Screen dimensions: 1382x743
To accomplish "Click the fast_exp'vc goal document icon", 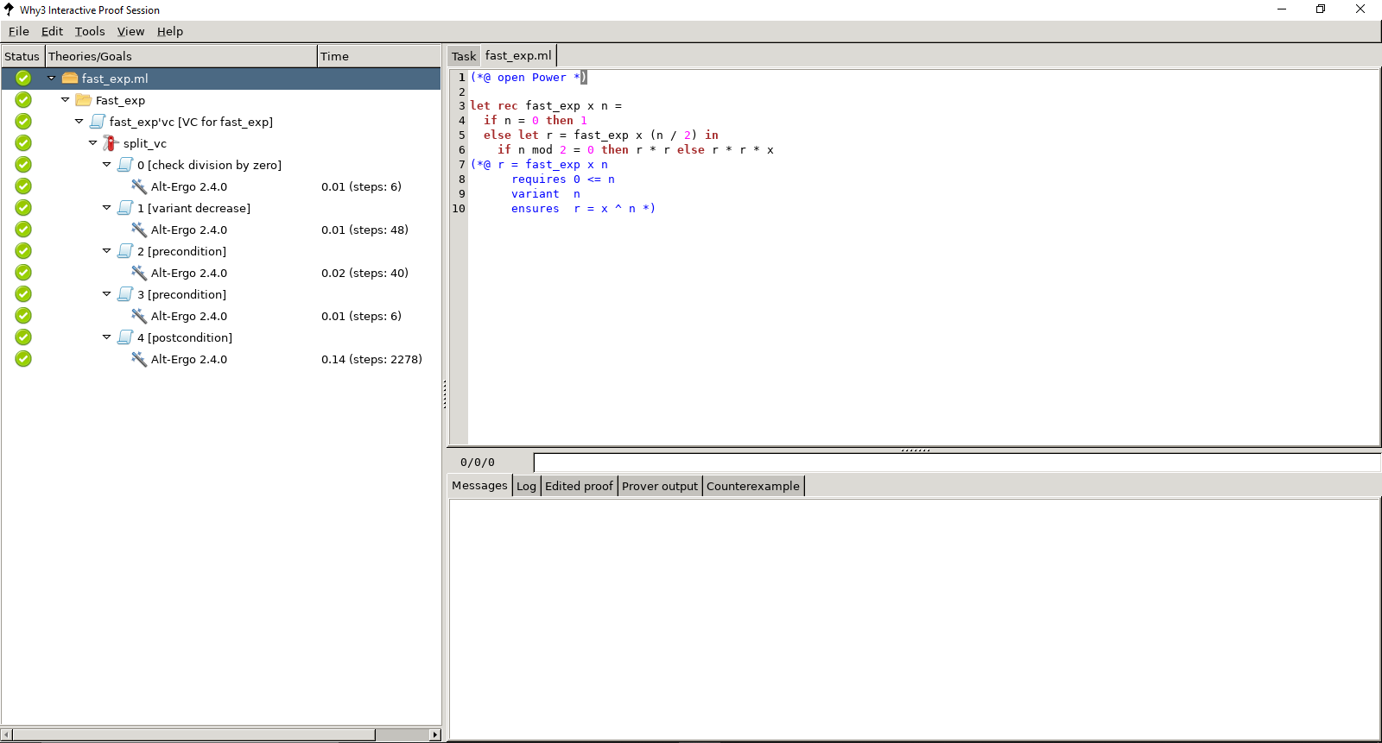I will tap(98, 122).
